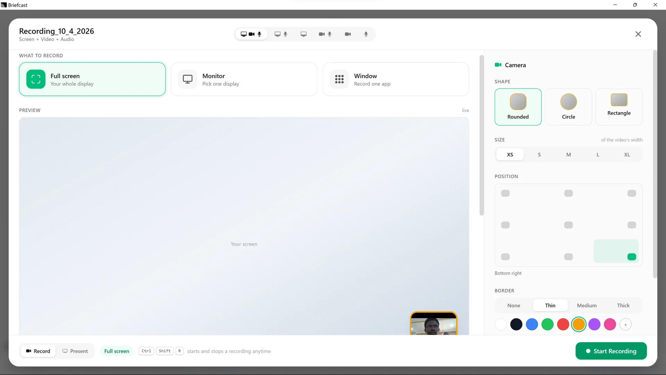Set border to Medium
Image resolution: width=666 pixels, height=375 pixels.
tap(587, 306)
